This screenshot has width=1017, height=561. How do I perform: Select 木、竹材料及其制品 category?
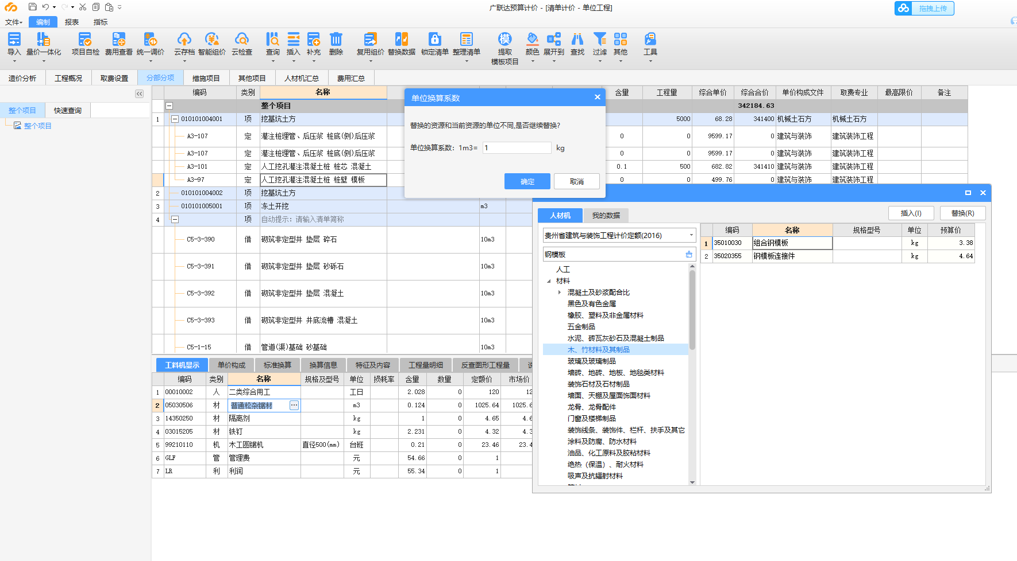(599, 349)
